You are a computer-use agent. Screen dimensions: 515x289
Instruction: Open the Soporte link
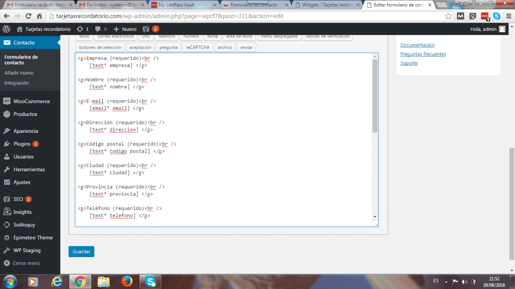coord(409,63)
